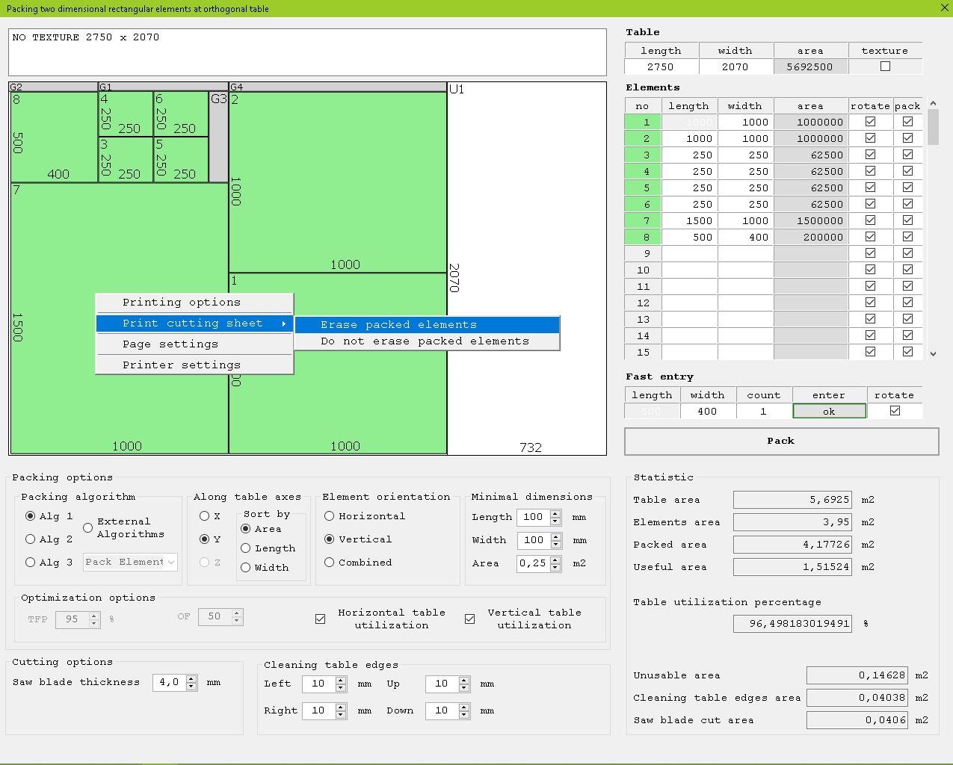Click the Table length input field
953x765 pixels.
tap(661, 66)
